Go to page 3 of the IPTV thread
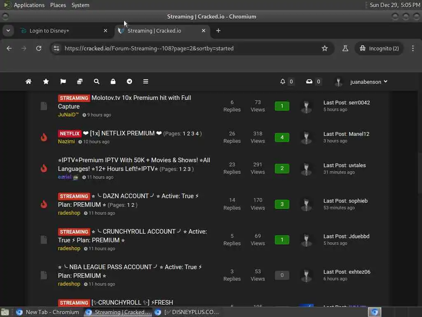Viewport: 422px width, 317px height. [x=189, y=169]
